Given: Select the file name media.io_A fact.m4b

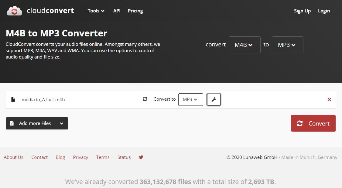Looking at the screenshot, I should click(x=43, y=100).
